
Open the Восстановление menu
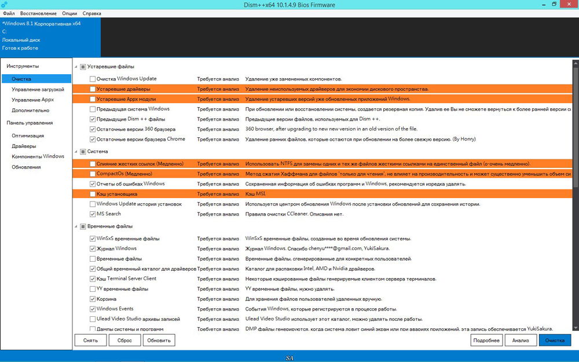(x=38, y=13)
